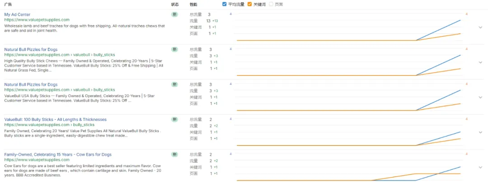Image resolution: width=488 pixels, height=182 pixels.
Task: Select My Ad Center trend chart
Action: 349,27
